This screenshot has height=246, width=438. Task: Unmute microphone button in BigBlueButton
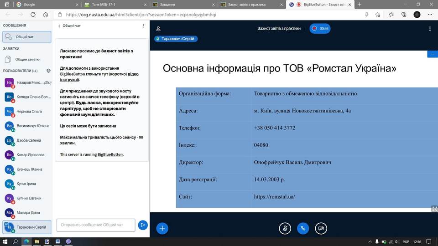pos(285,228)
